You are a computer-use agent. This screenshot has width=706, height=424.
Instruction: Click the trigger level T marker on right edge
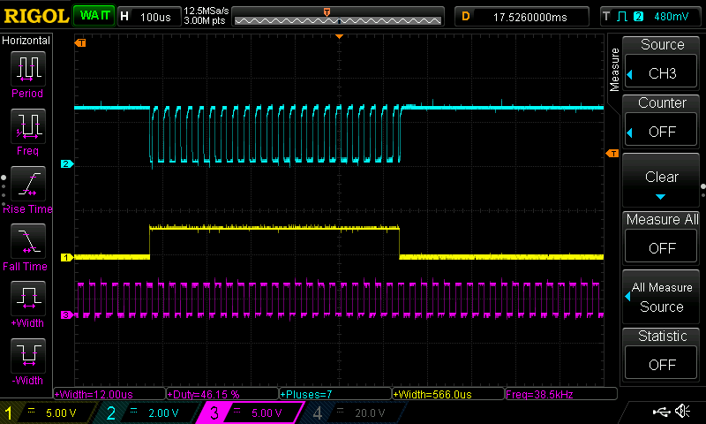tap(612, 154)
